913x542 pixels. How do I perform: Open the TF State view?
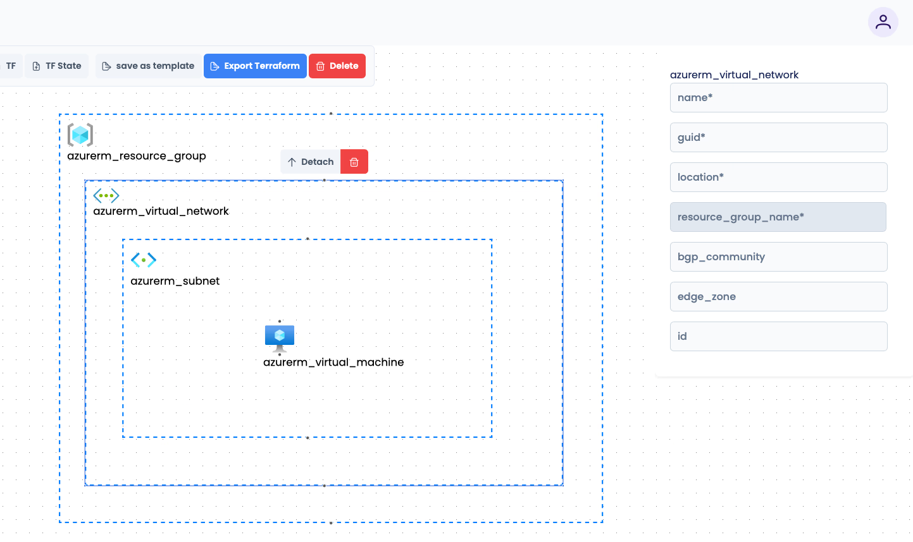point(57,66)
